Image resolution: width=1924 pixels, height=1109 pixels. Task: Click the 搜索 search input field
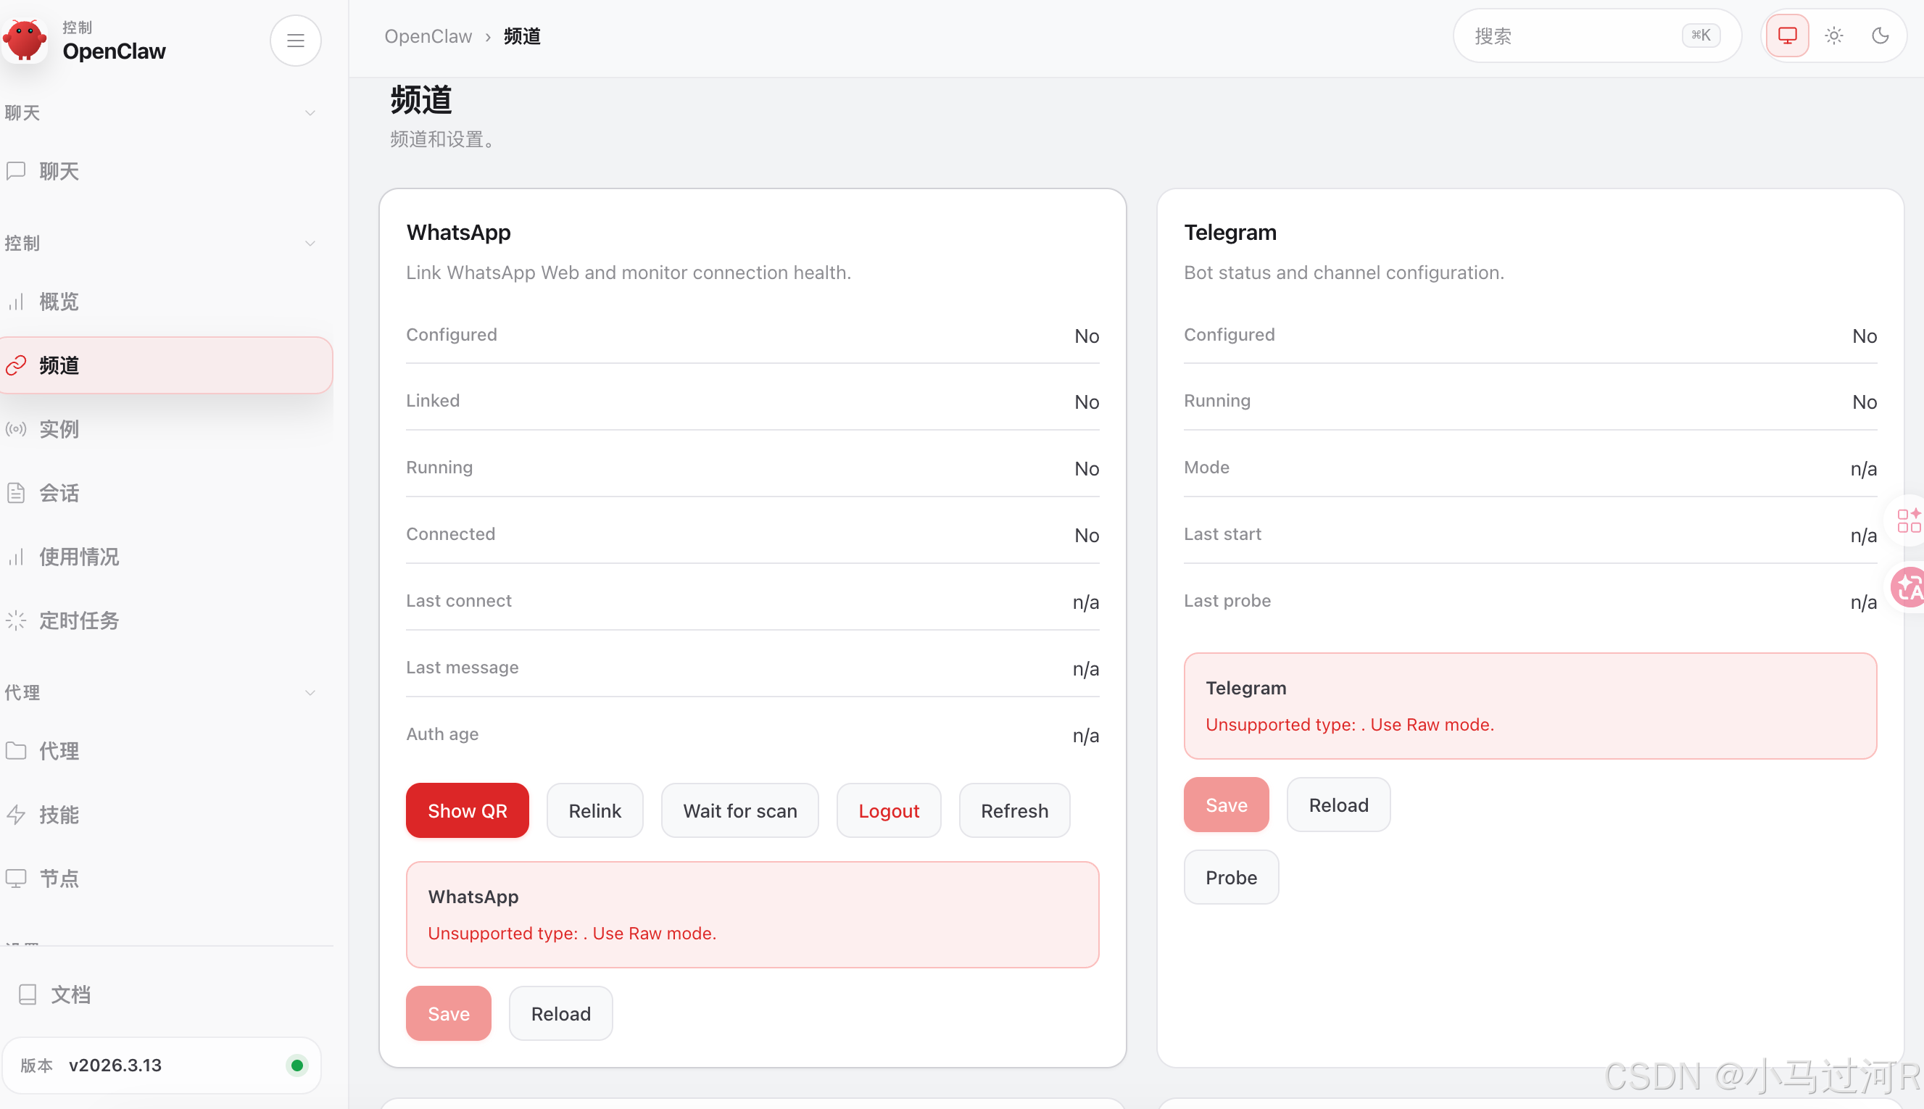(x=1569, y=36)
